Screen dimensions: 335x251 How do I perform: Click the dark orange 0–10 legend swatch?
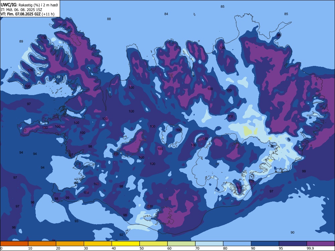point(14,244)
